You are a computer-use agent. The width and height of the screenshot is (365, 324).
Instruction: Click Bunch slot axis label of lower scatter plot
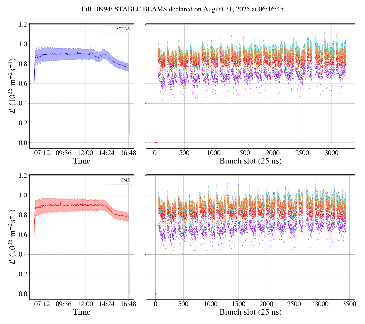[250, 312]
